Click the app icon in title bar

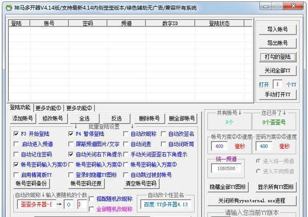pyautogui.click(x=9, y=8)
